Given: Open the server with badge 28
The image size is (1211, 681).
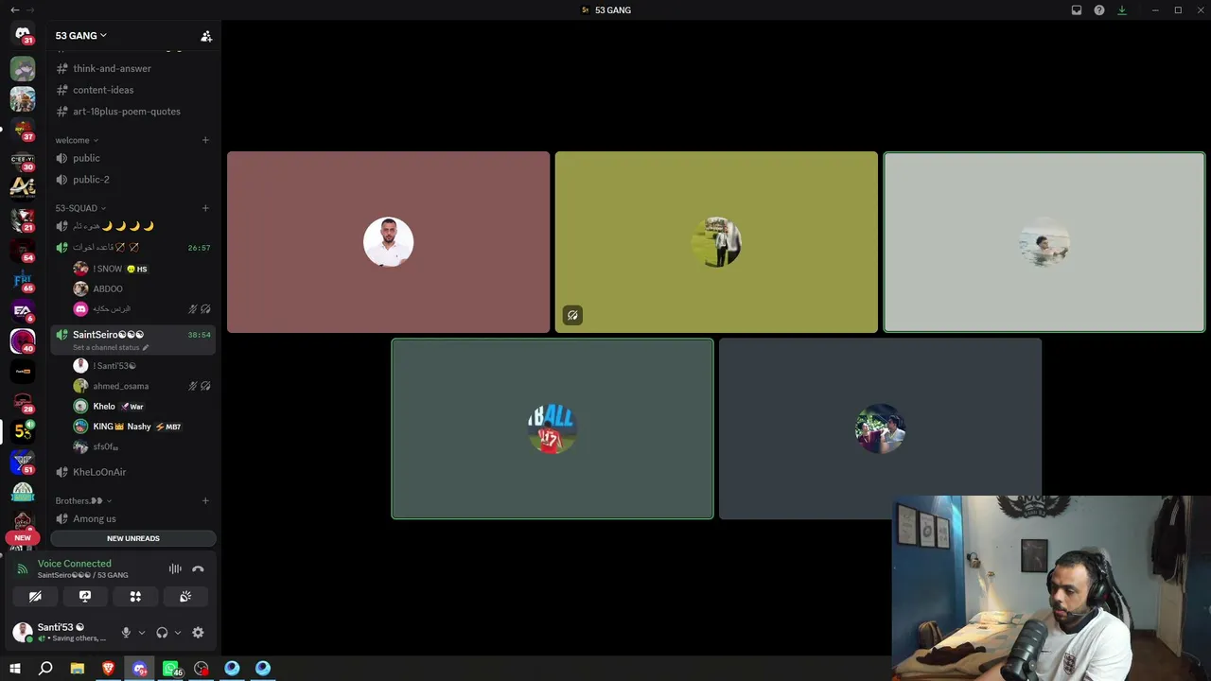Looking at the screenshot, I should (23, 401).
